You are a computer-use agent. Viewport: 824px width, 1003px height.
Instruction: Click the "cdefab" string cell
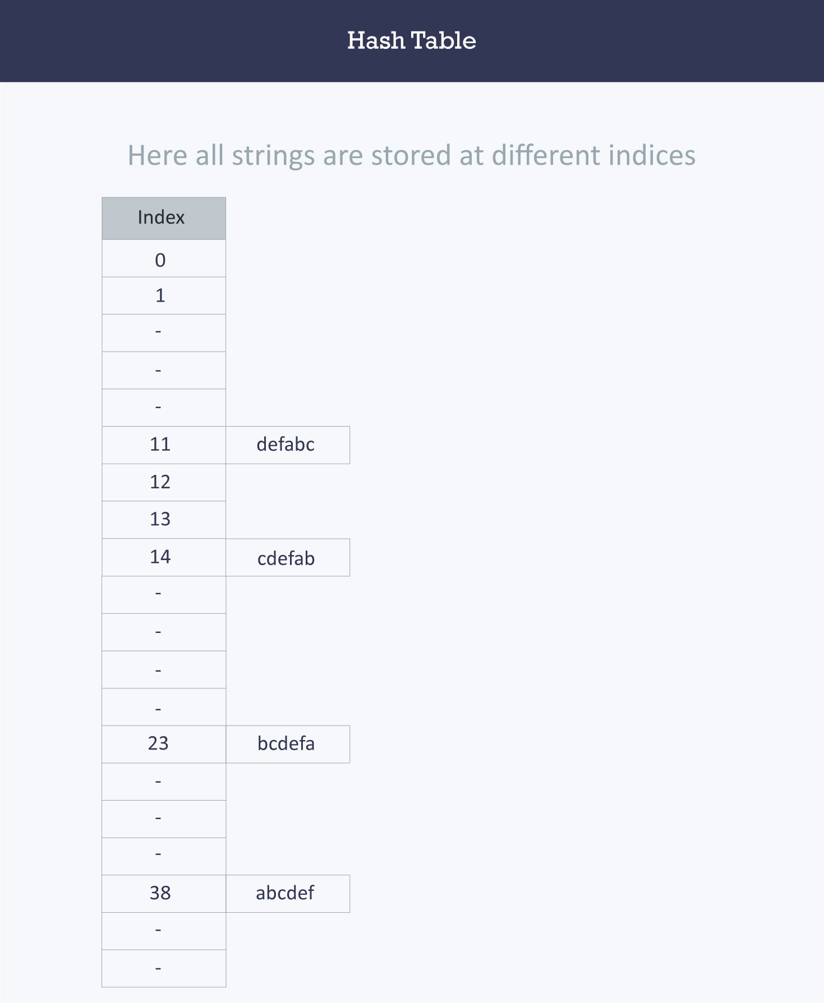click(287, 558)
